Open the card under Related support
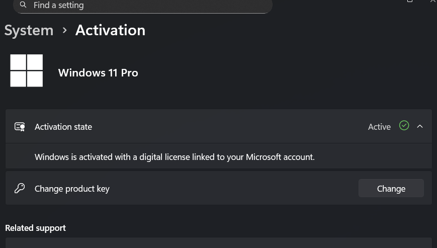 (x=218, y=243)
